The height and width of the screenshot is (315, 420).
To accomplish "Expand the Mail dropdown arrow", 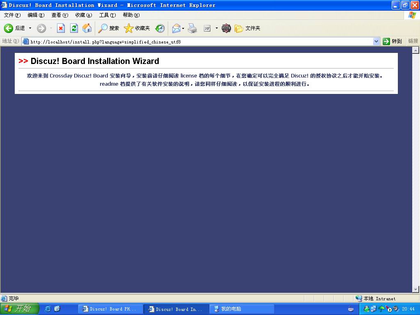I will [183, 28].
